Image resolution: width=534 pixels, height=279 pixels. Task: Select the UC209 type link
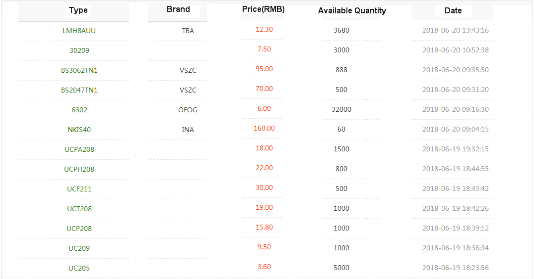(79, 248)
